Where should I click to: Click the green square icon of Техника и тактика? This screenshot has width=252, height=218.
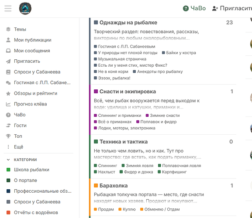(96, 142)
